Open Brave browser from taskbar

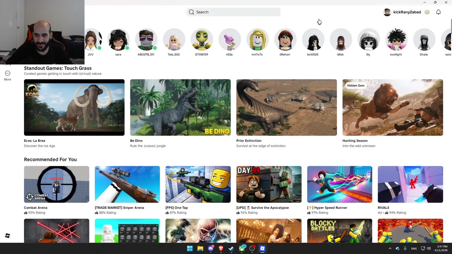(x=221, y=248)
